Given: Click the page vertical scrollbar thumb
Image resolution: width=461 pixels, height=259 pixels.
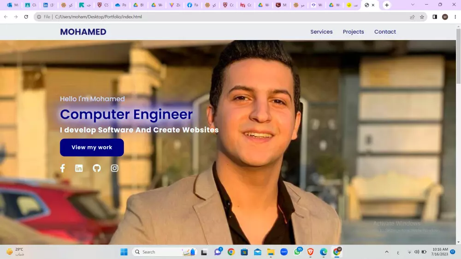Looking at the screenshot, I should click(458, 56).
